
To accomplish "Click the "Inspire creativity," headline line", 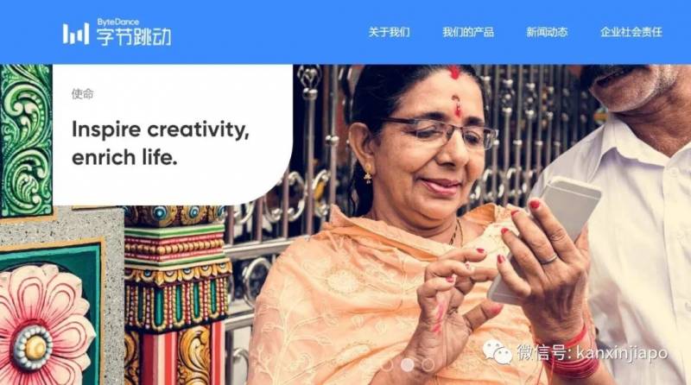I will point(161,130).
